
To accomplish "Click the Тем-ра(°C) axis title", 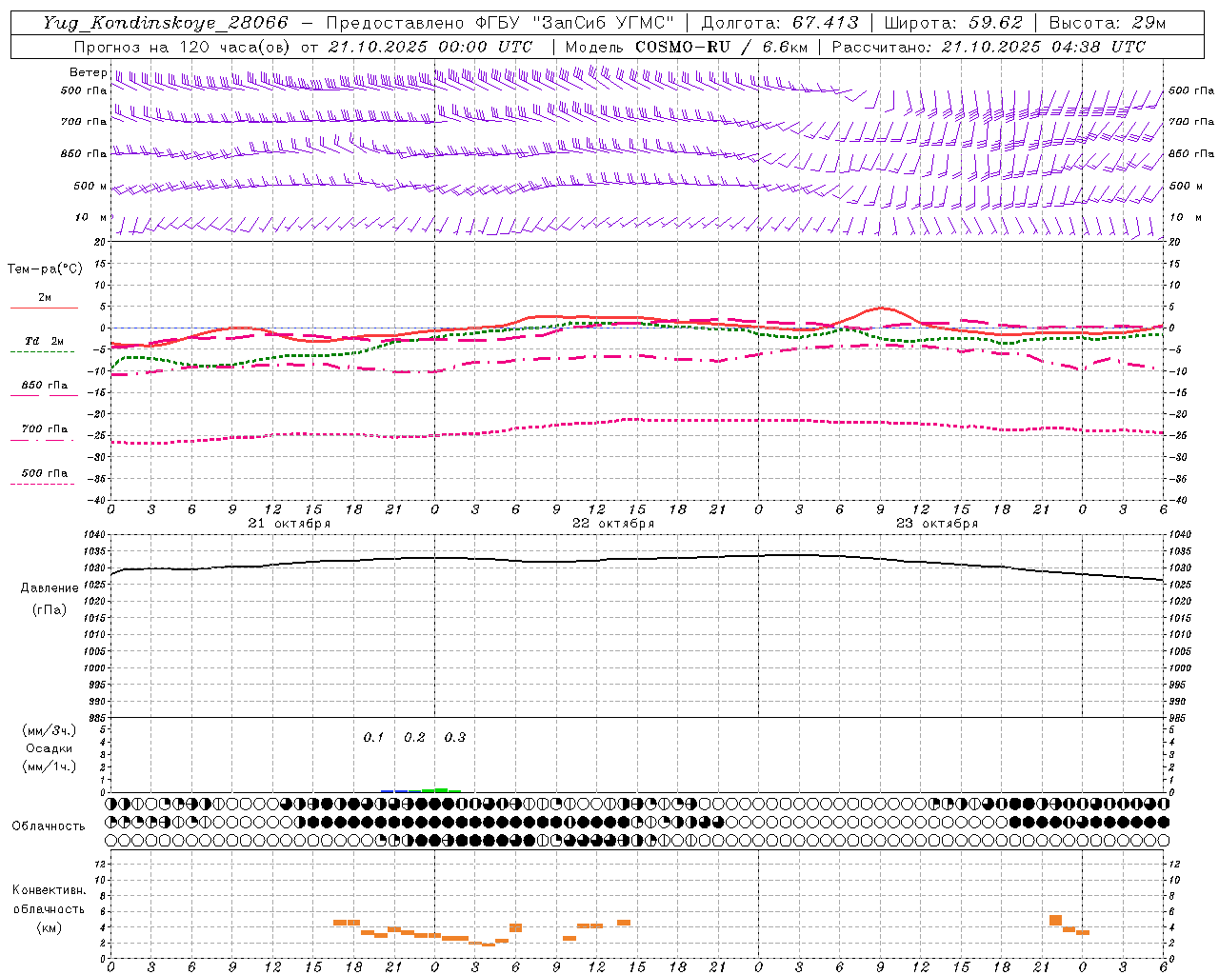I will (45, 269).
